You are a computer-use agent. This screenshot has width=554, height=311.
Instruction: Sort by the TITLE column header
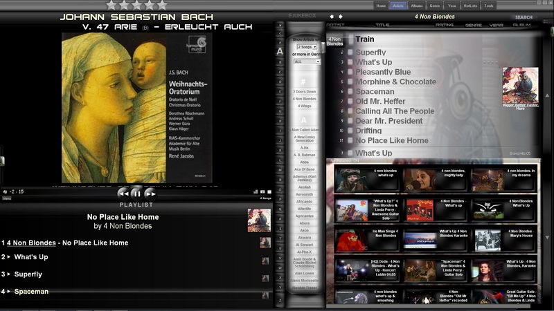click(382, 25)
